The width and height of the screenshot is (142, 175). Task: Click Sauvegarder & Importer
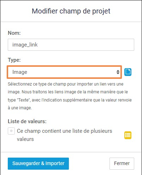point(38,164)
